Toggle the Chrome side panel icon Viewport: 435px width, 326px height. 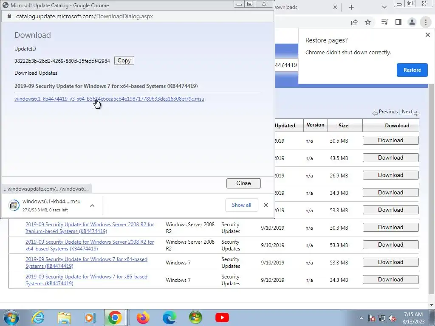398,22
